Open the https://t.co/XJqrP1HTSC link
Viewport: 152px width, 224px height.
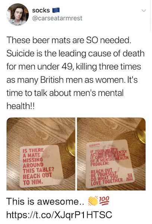pyautogui.click(x=59, y=214)
